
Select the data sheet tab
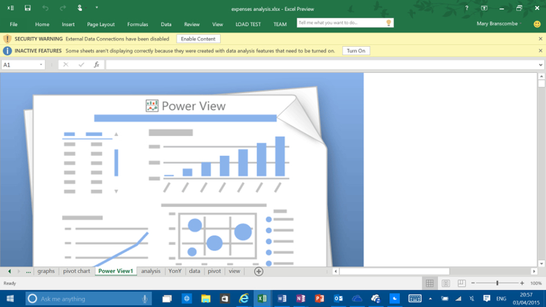(x=194, y=271)
